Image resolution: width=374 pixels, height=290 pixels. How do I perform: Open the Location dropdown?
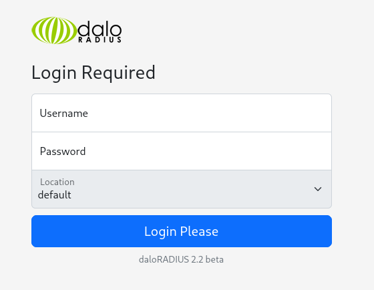point(182,189)
